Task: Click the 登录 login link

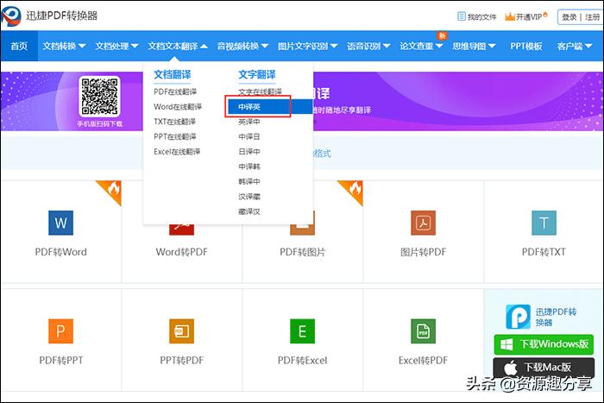Action: point(569,17)
